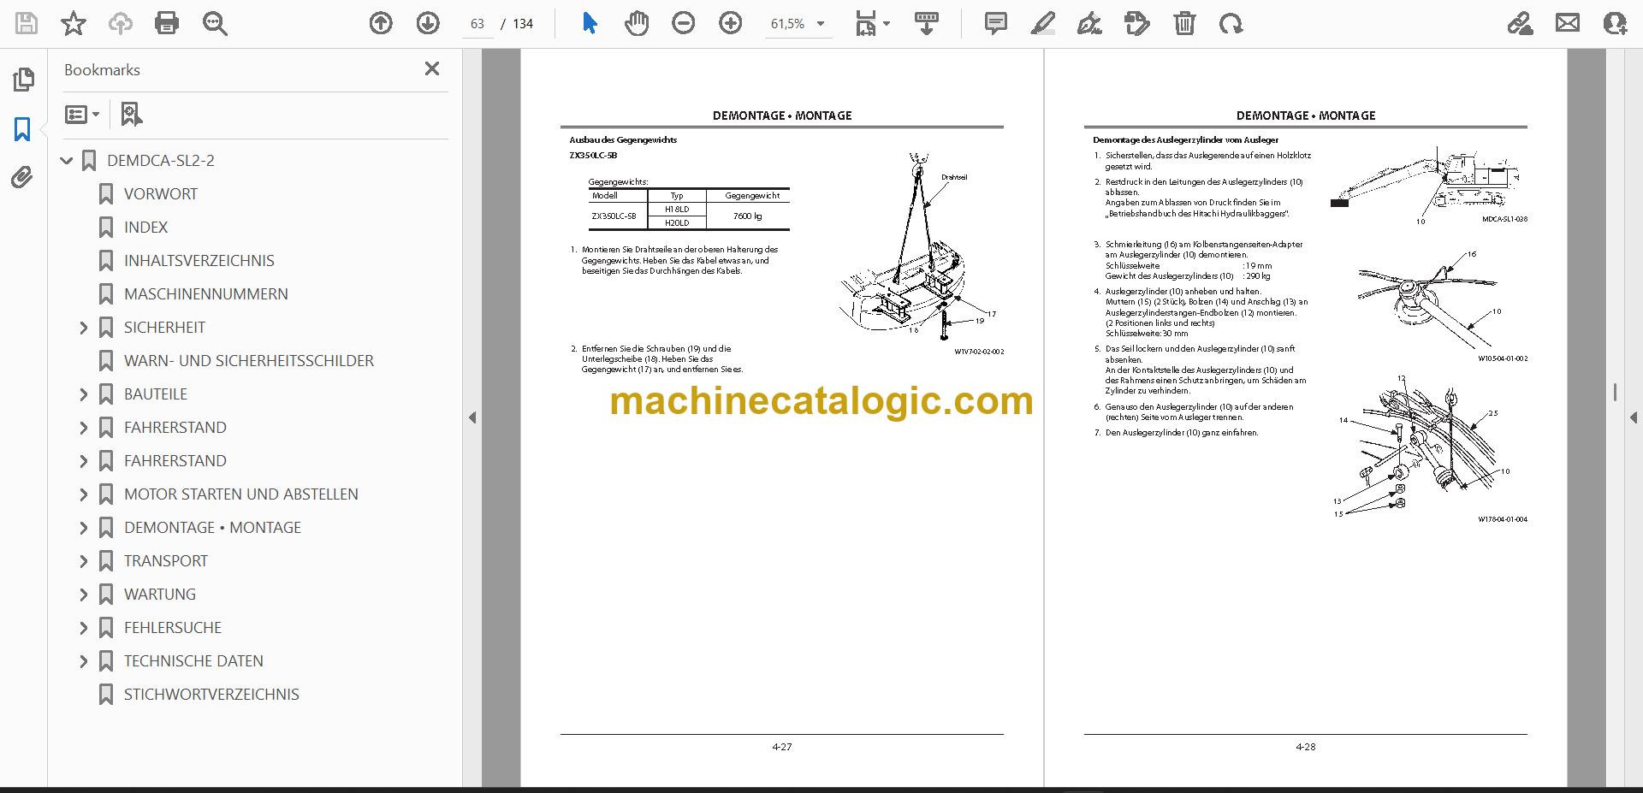Click the delete trash icon
Screen dimensions: 1643x793
1184,23
